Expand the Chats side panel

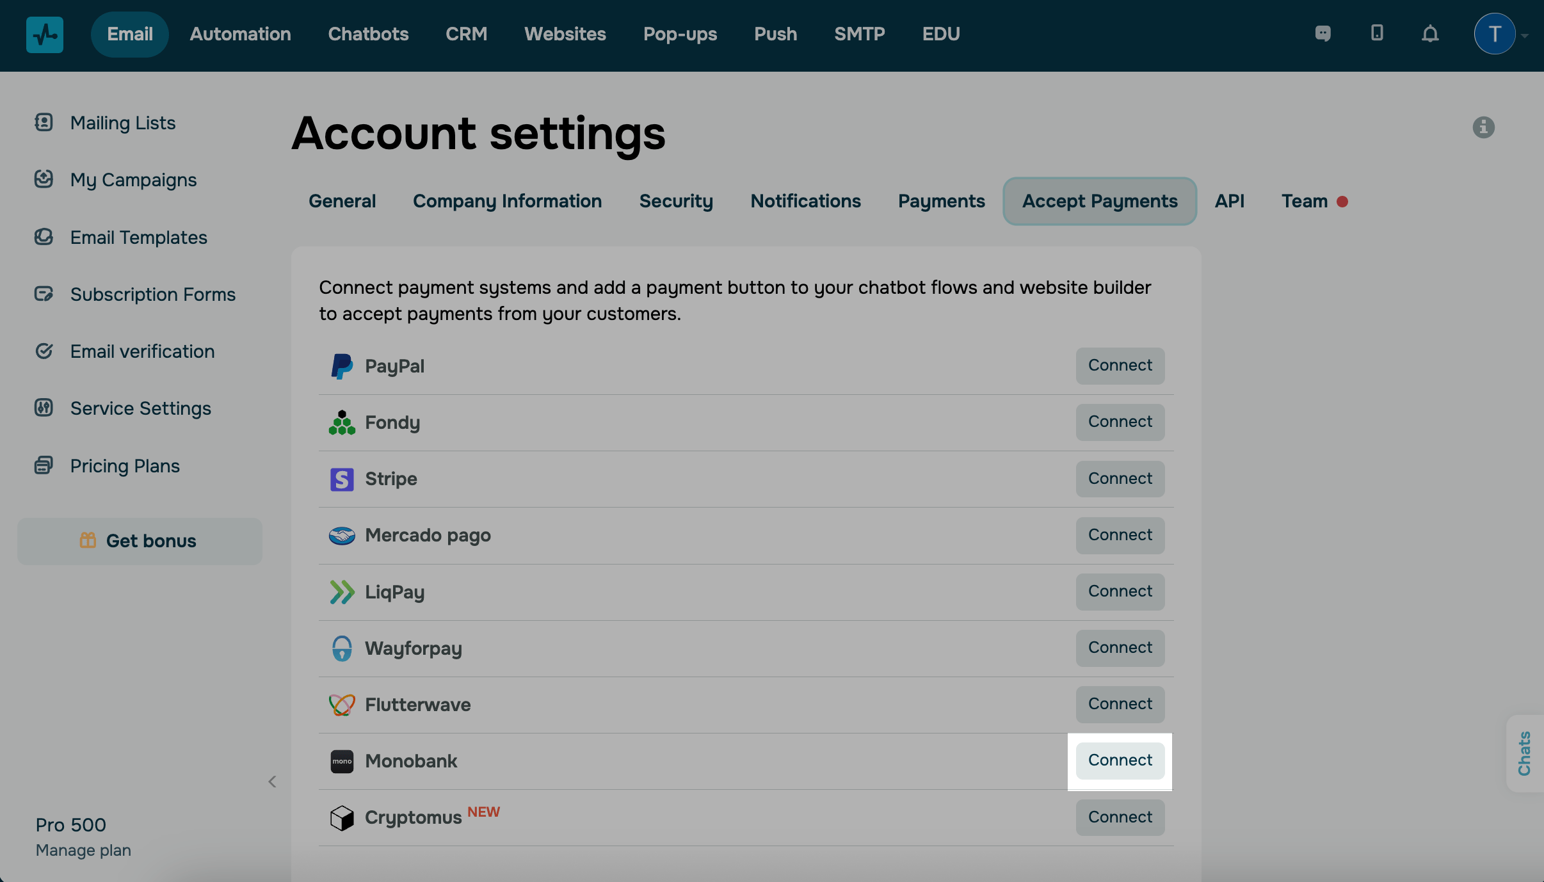coord(1525,753)
